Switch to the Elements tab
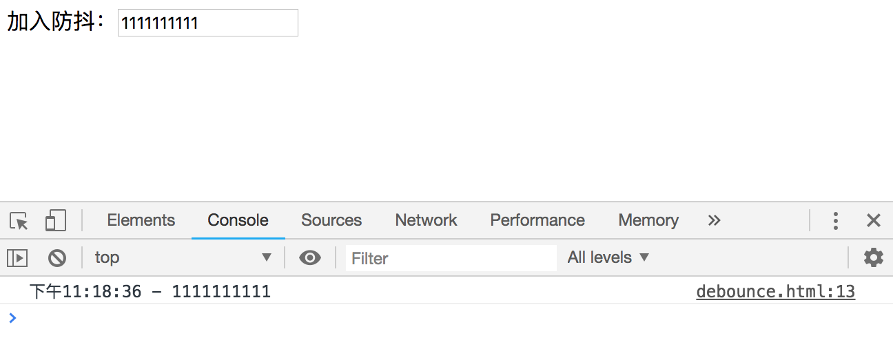The image size is (893, 340). [141, 220]
